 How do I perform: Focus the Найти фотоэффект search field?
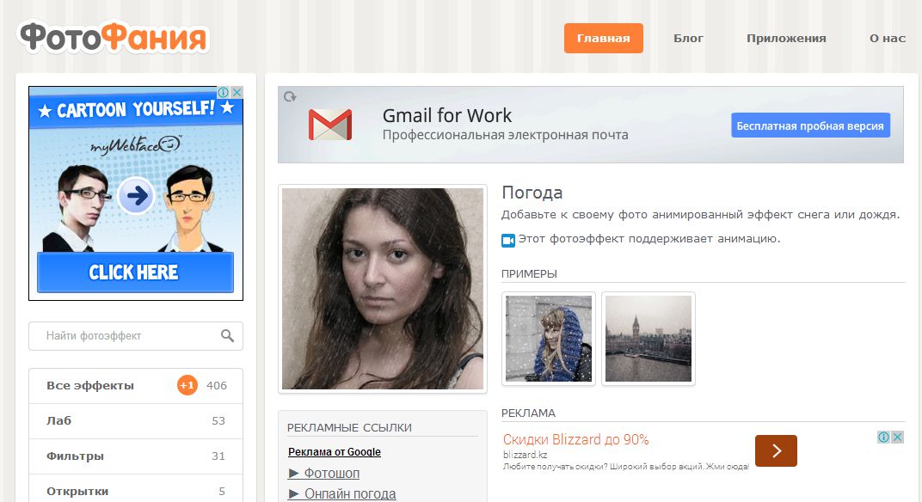click(x=136, y=335)
